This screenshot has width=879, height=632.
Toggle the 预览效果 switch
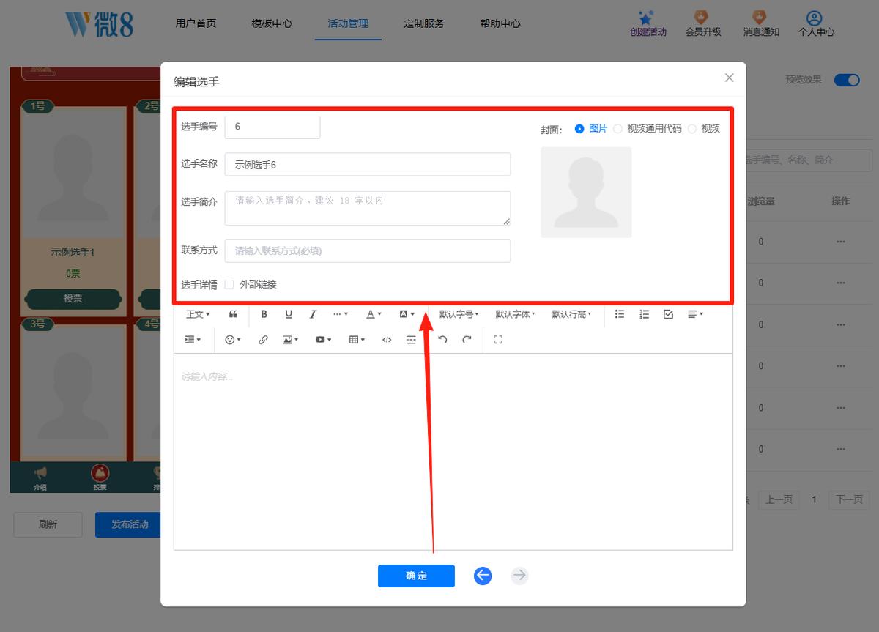pos(847,80)
